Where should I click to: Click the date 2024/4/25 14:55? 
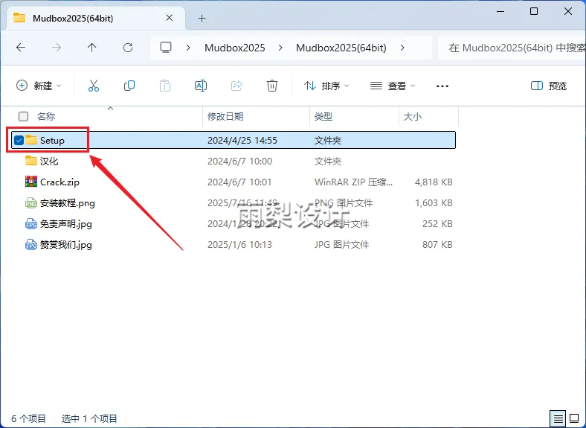(242, 140)
